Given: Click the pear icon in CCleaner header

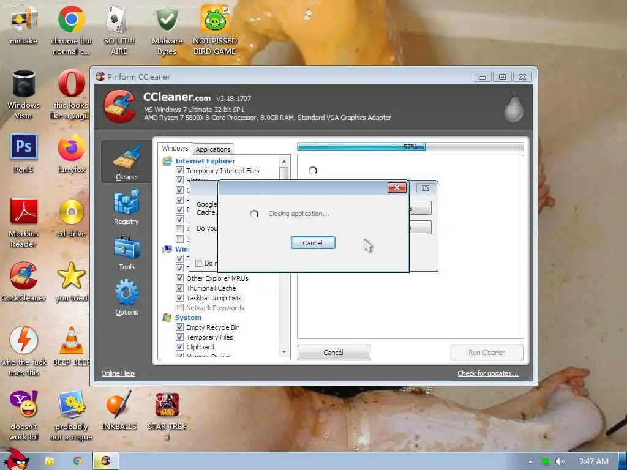Looking at the screenshot, I should [x=514, y=107].
